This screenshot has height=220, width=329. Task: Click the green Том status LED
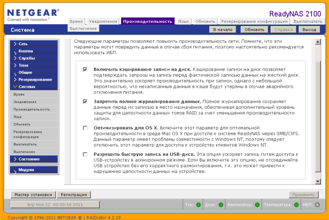coord(198,205)
